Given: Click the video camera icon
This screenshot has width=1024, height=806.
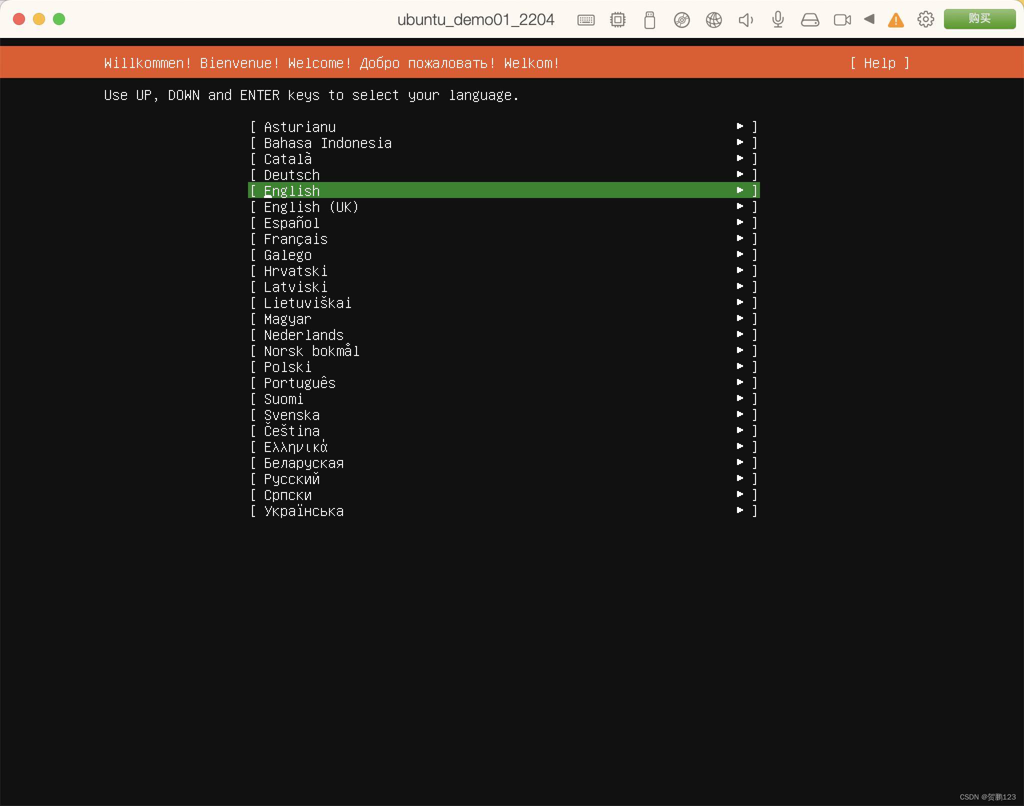Looking at the screenshot, I should 842,20.
